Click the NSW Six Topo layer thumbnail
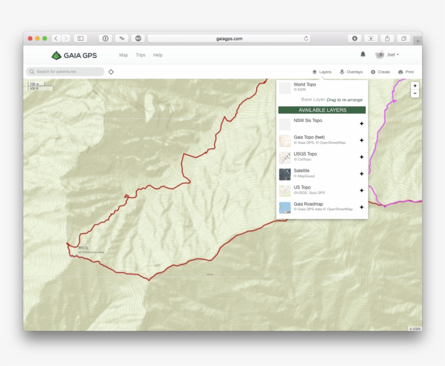Viewport: 445px width, 366px height. (x=284, y=124)
